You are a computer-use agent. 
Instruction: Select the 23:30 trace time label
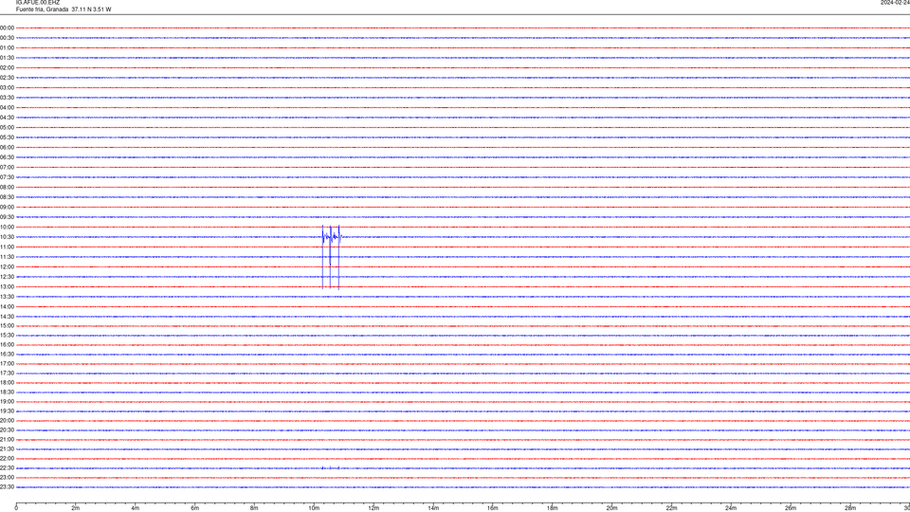pos(7,487)
